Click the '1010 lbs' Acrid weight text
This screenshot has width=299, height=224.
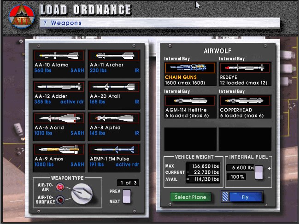click(43, 133)
